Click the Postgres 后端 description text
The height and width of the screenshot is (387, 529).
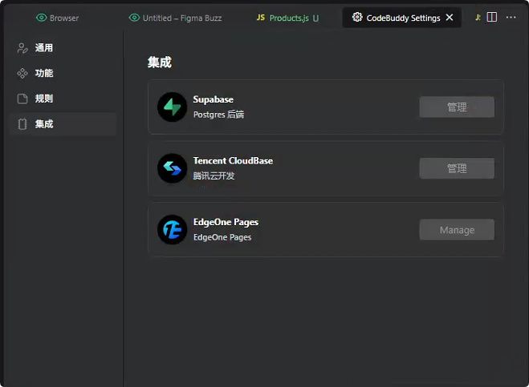click(218, 115)
